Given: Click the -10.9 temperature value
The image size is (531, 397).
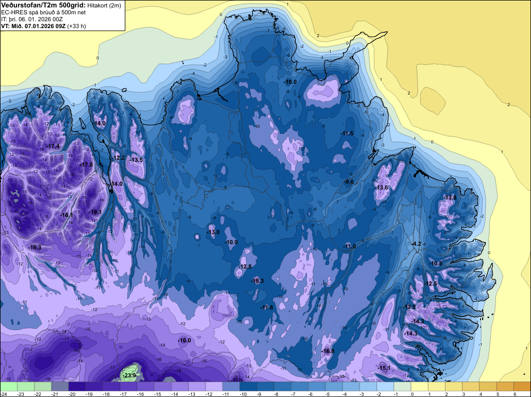Looking at the screenshot, I should pos(232,243).
